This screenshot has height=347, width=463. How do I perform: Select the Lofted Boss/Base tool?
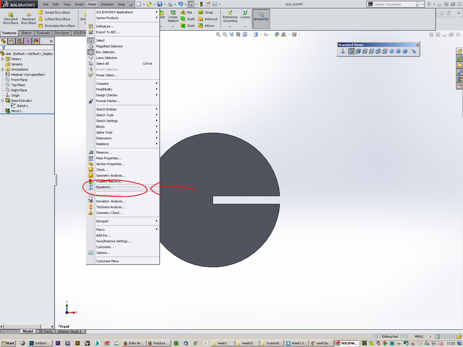(54, 19)
